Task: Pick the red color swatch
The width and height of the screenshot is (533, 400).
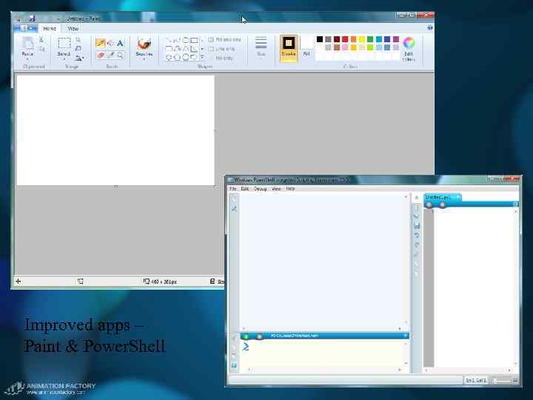Action: pos(345,39)
